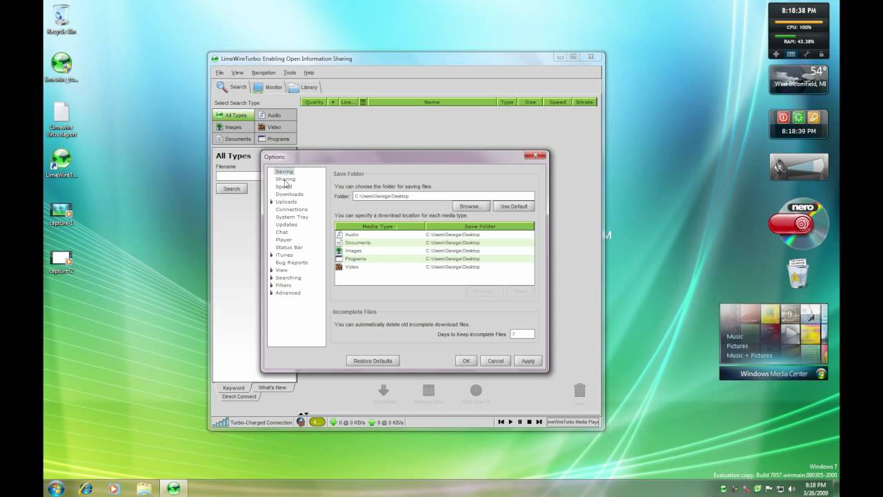Screen dimensions: 883x497
Task: Click Apply in Options dialog
Action: [x=528, y=361]
